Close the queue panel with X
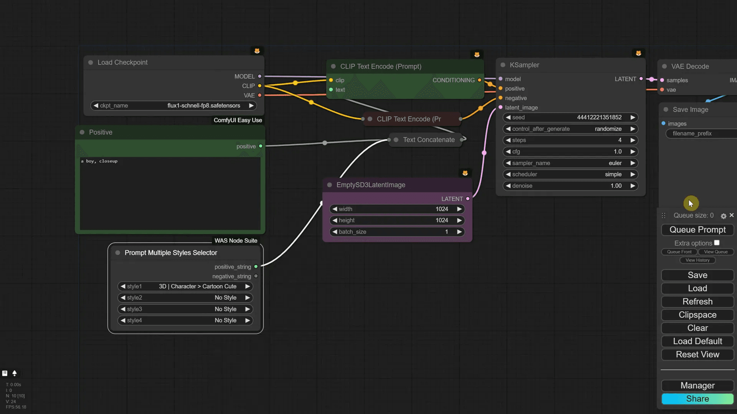 point(732,215)
